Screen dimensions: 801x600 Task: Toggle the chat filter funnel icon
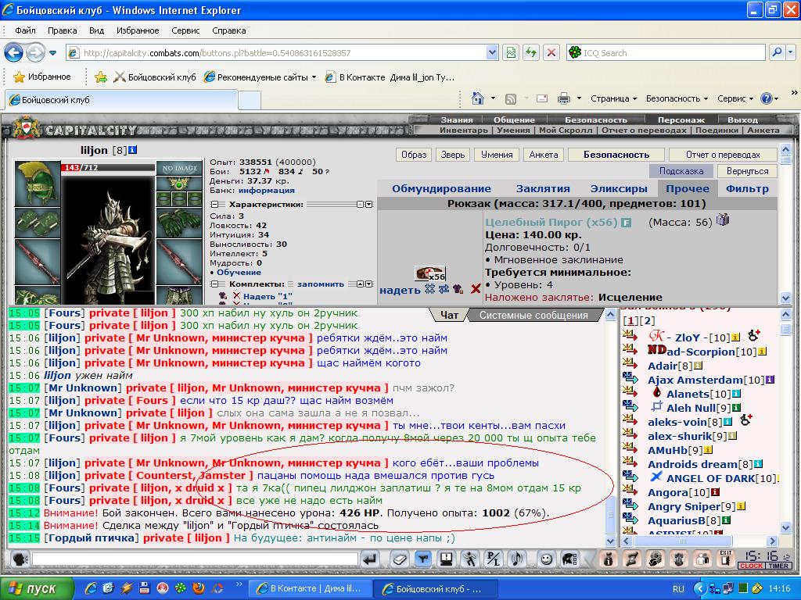coord(423,559)
